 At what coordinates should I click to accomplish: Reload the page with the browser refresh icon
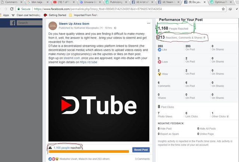coord(12,9)
